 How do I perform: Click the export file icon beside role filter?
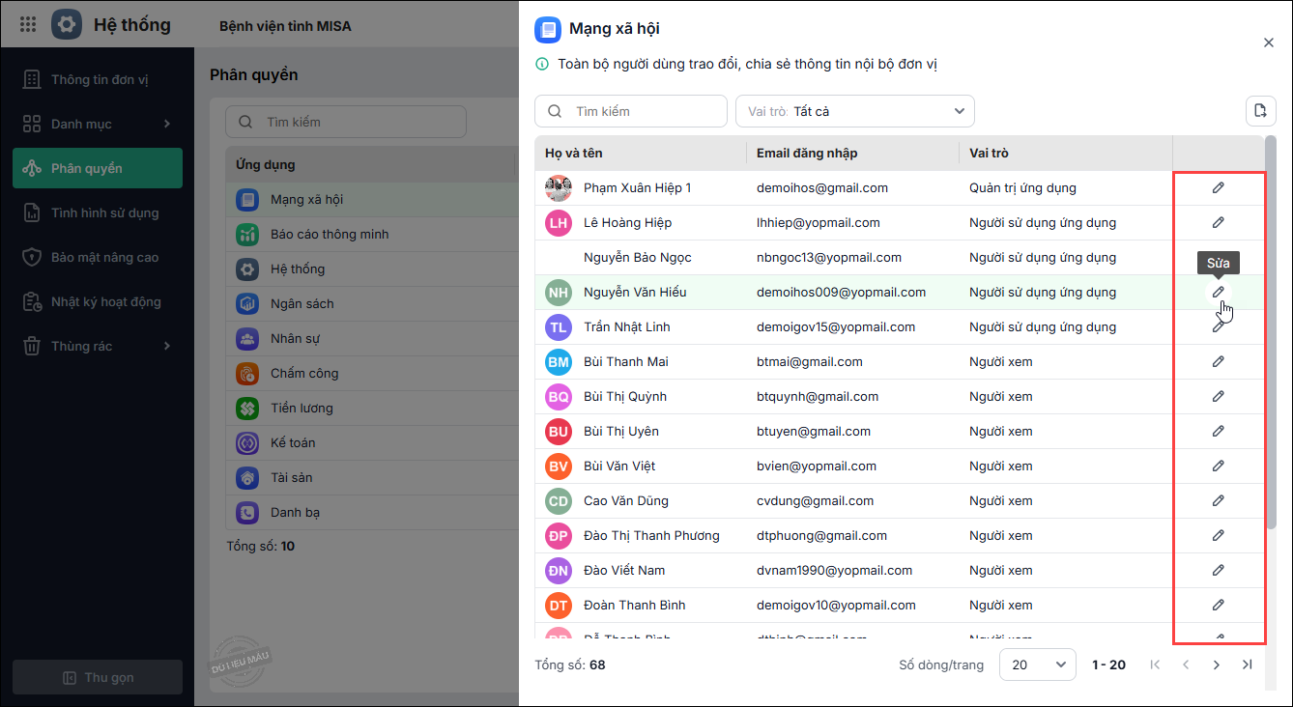(1260, 111)
